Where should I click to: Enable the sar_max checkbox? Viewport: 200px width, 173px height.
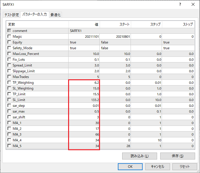tap(9, 111)
